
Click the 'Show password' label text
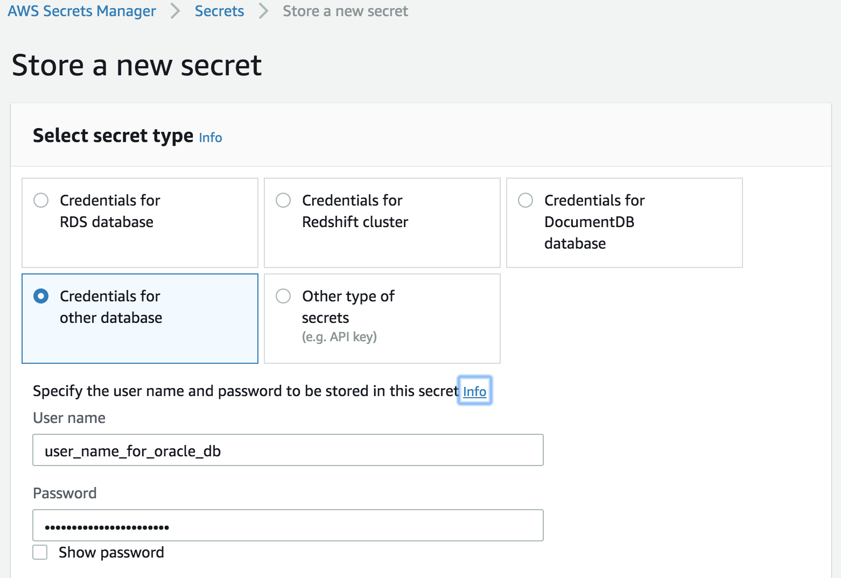pos(111,553)
